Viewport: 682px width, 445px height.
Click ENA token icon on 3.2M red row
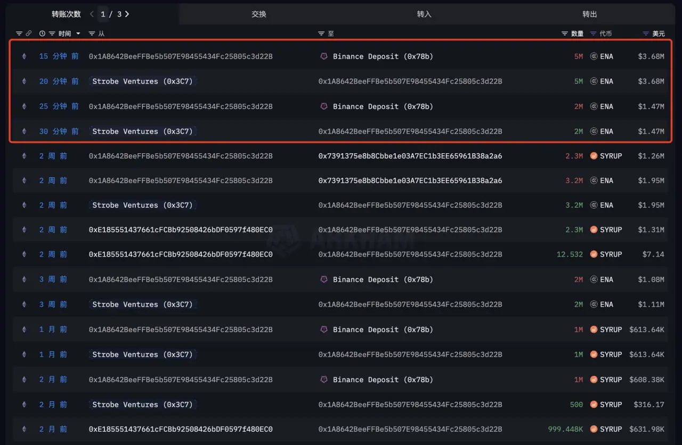click(594, 180)
